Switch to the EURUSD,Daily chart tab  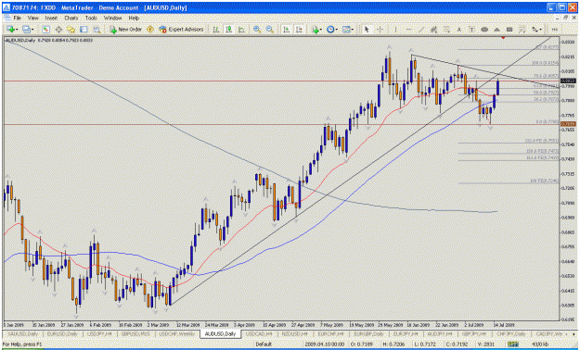[62, 333]
